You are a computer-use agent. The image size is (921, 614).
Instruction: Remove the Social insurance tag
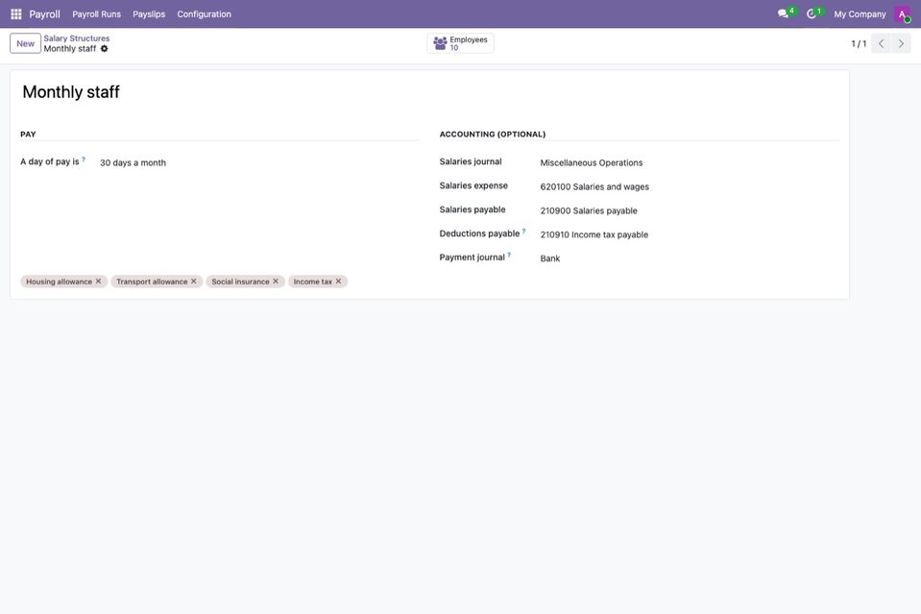click(276, 282)
